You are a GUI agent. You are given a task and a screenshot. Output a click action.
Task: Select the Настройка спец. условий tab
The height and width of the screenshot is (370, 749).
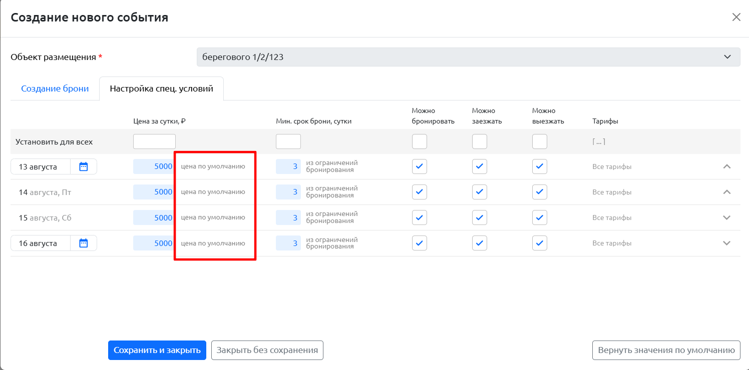[161, 88]
